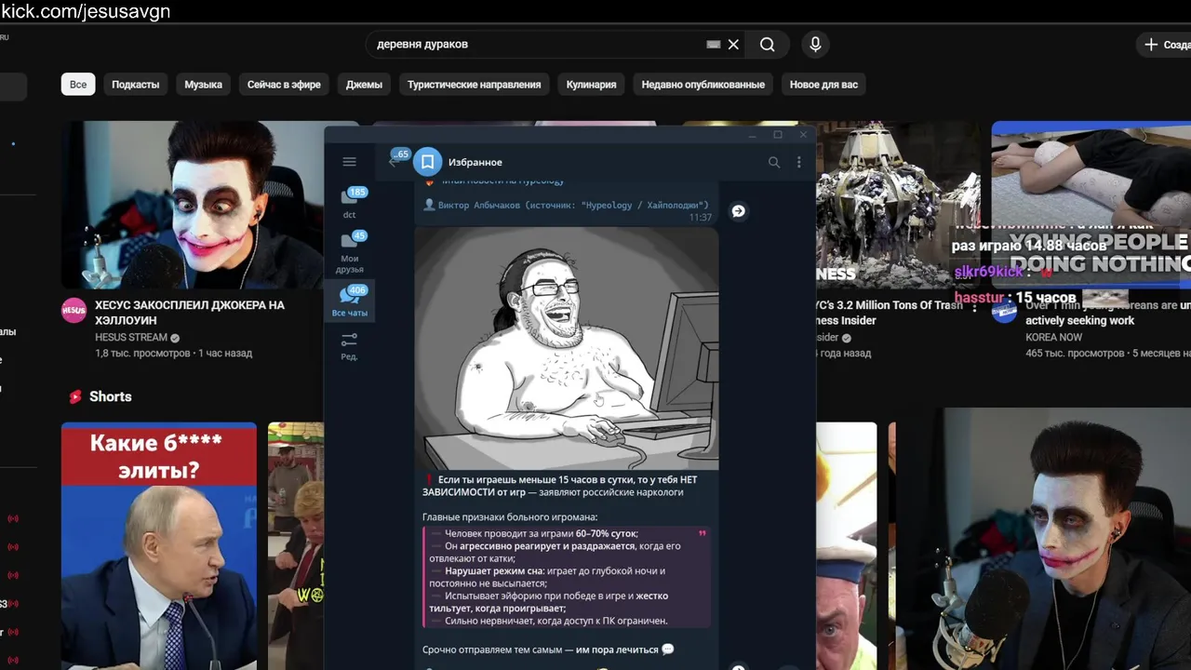
Task: Maximize the Telegram window
Action: point(778,135)
